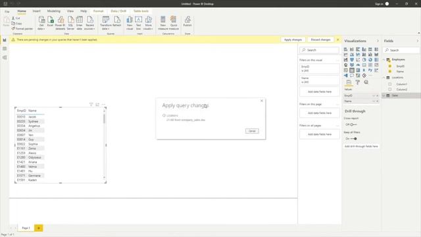Uncheck the Name field under Employees
Image resolution: width=421 pixels, height=237 pixels.
pyautogui.click(x=390, y=72)
